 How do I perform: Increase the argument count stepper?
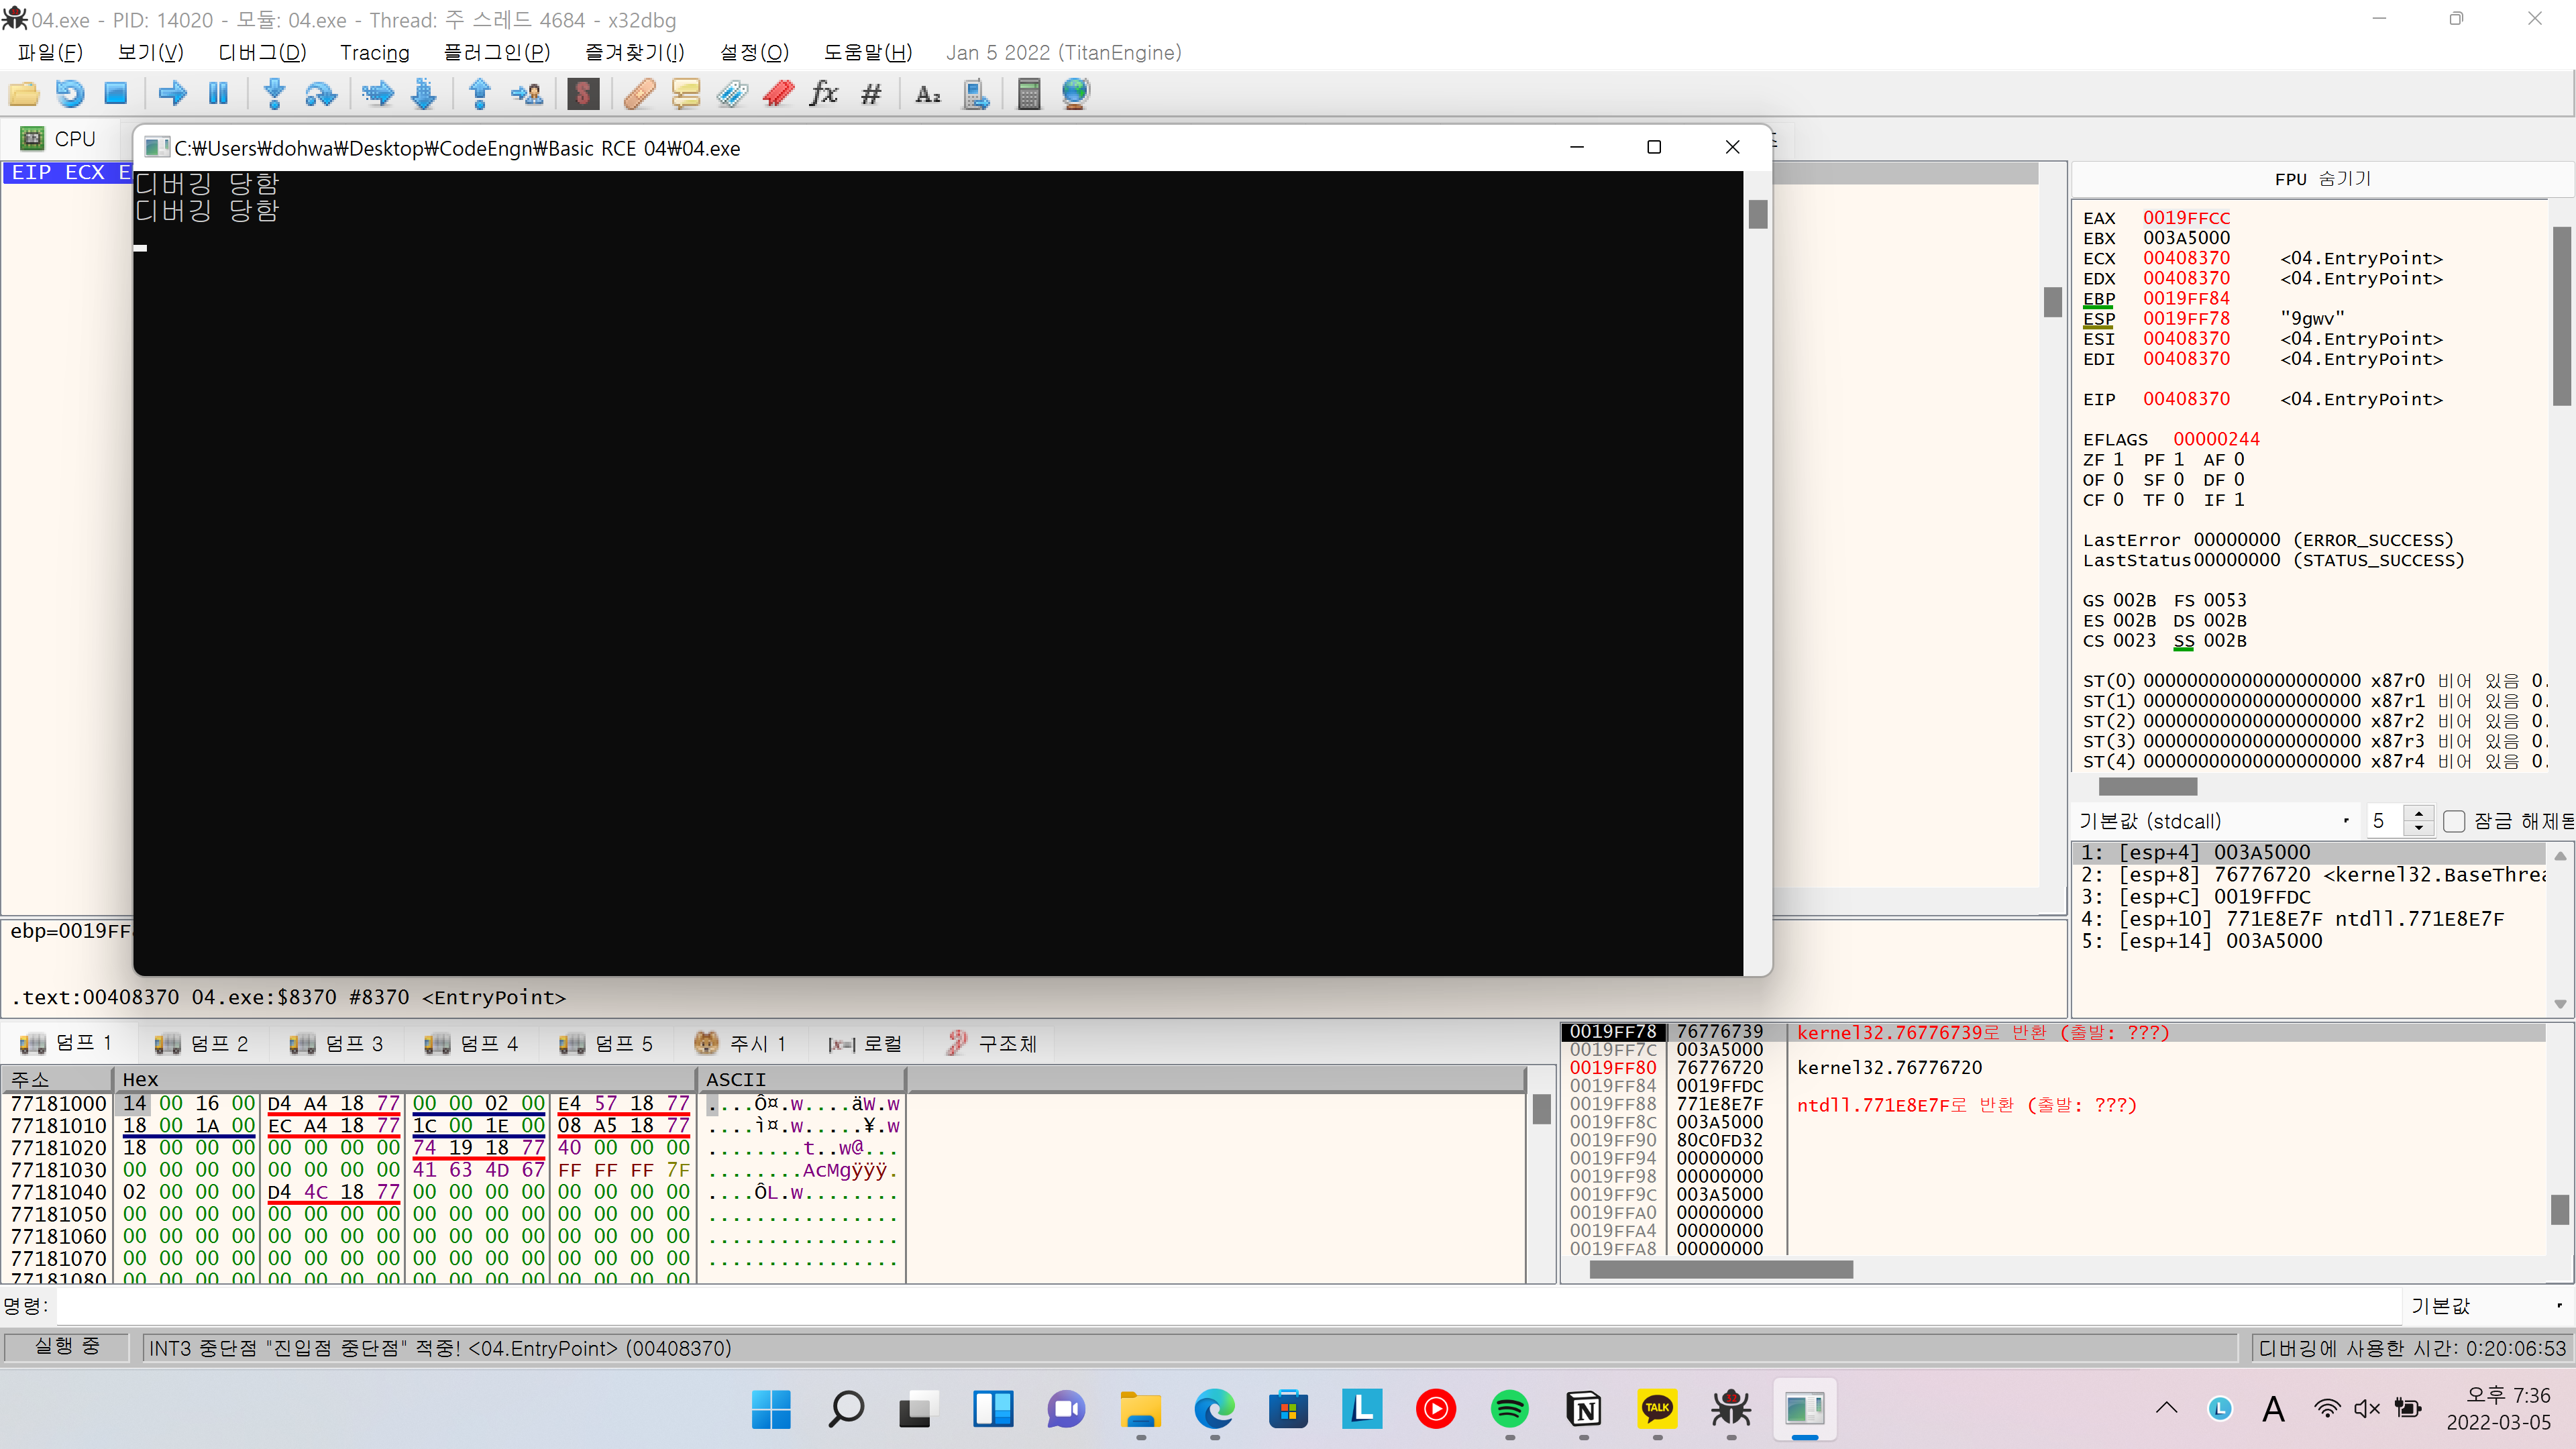[2419, 813]
